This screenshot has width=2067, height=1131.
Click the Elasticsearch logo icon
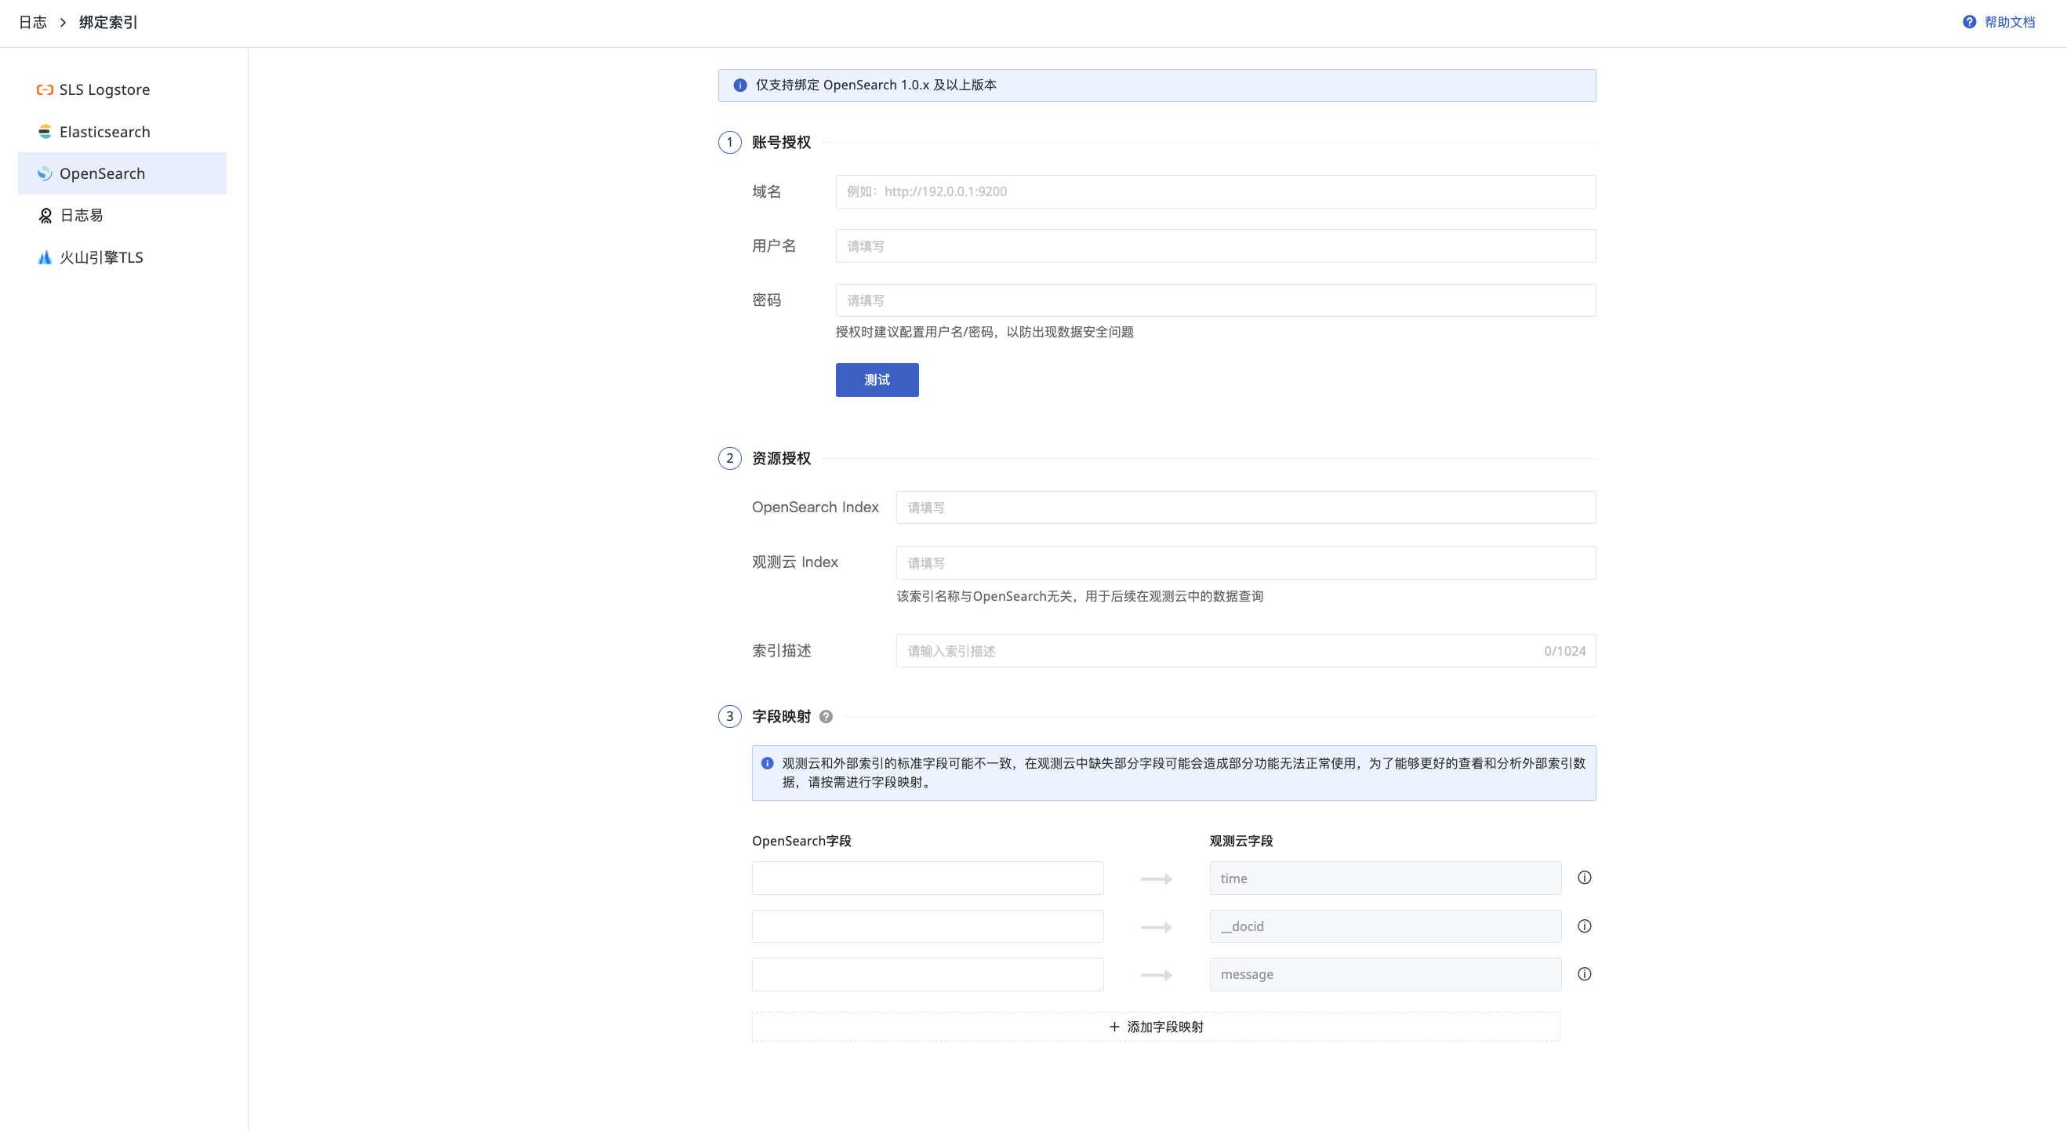45,132
